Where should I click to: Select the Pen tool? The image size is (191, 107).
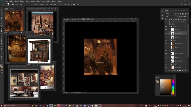2,46
